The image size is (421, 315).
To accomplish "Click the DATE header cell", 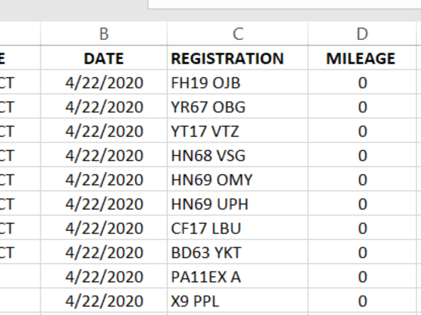I will click(x=104, y=58).
